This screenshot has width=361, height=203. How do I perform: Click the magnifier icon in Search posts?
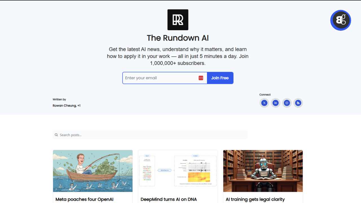(x=56, y=135)
